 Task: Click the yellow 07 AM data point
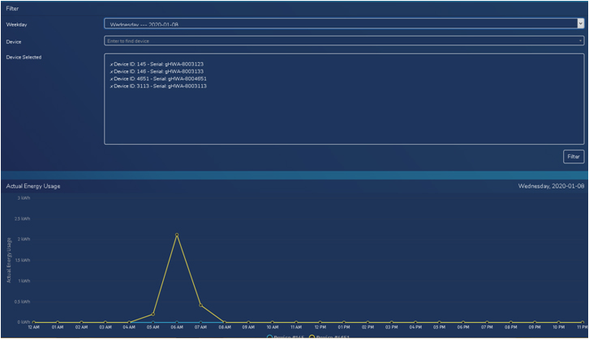tap(201, 305)
